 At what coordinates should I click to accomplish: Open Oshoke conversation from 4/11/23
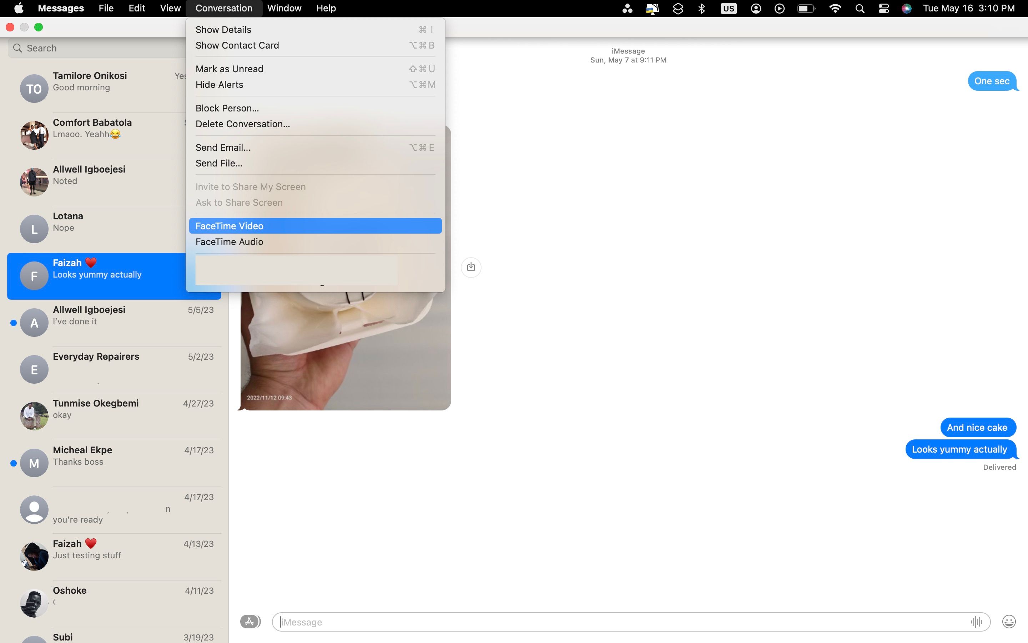click(x=114, y=603)
